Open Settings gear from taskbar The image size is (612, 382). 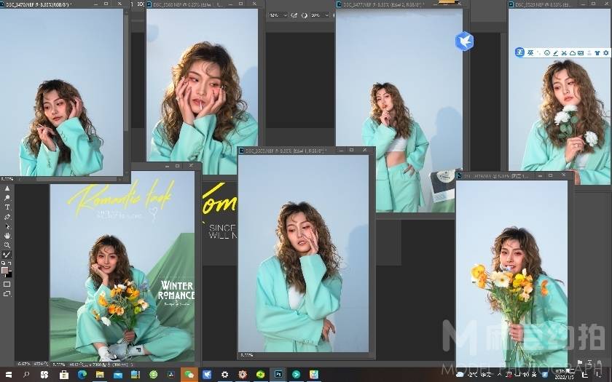pyautogui.click(x=225, y=375)
